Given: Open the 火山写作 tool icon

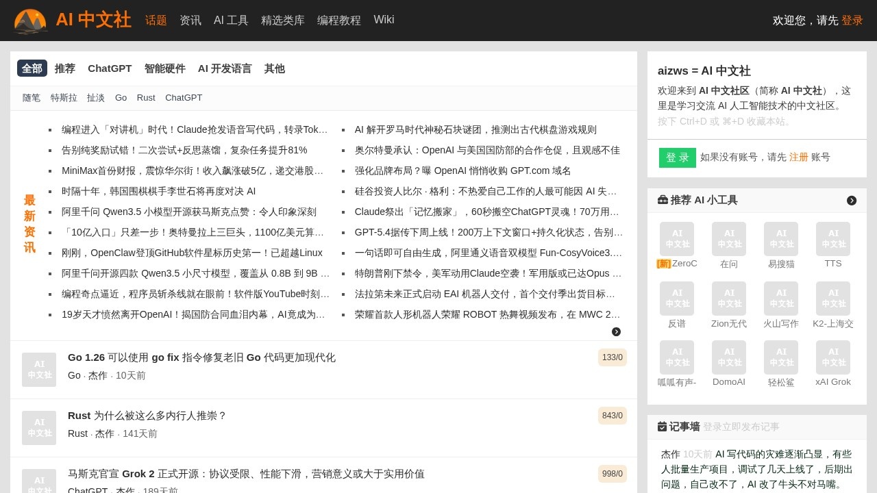Looking at the screenshot, I should click(781, 299).
